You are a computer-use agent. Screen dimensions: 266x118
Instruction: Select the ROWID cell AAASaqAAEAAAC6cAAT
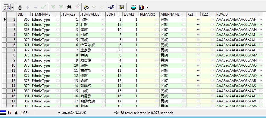coord(239,91)
